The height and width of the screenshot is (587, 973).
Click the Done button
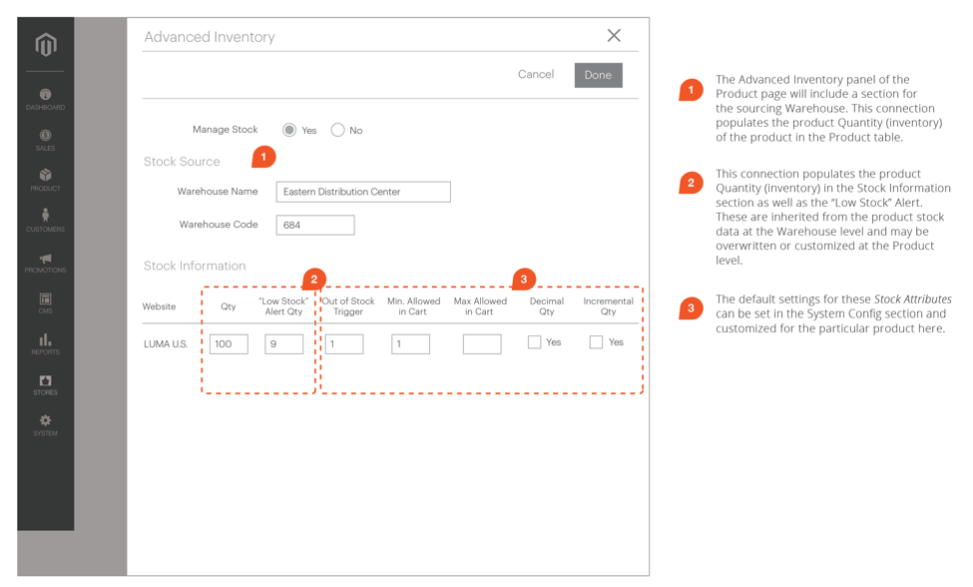[x=598, y=75]
